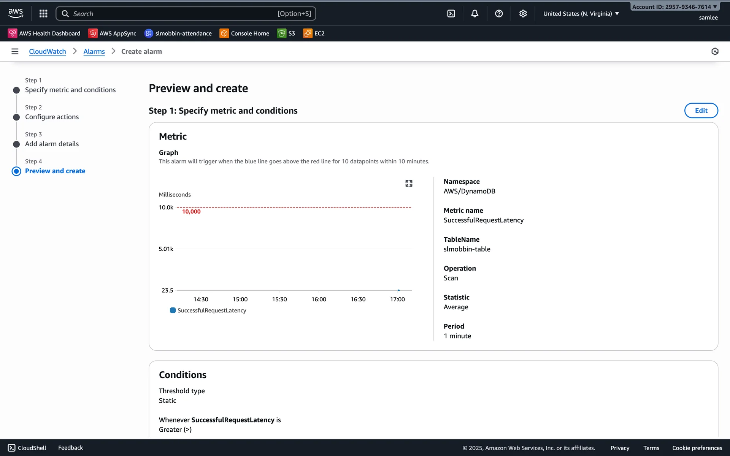This screenshot has height=456, width=730.
Task: Click the AWS logo home icon
Action: (16, 13)
